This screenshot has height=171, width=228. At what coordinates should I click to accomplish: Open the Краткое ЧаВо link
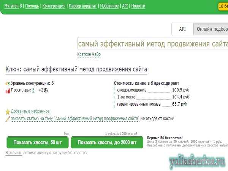click(89, 54)
